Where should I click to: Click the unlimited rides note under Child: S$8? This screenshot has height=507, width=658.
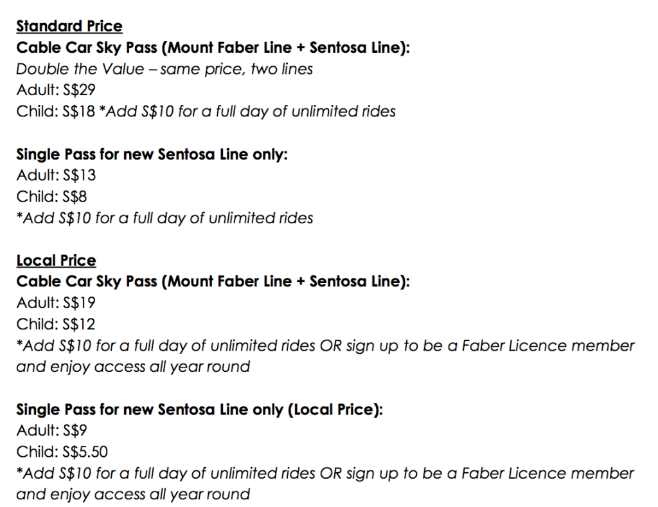click(x=164, y=218)
